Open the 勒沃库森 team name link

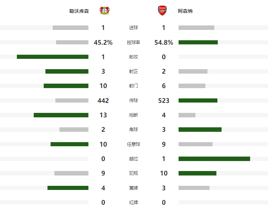point(79,11)
